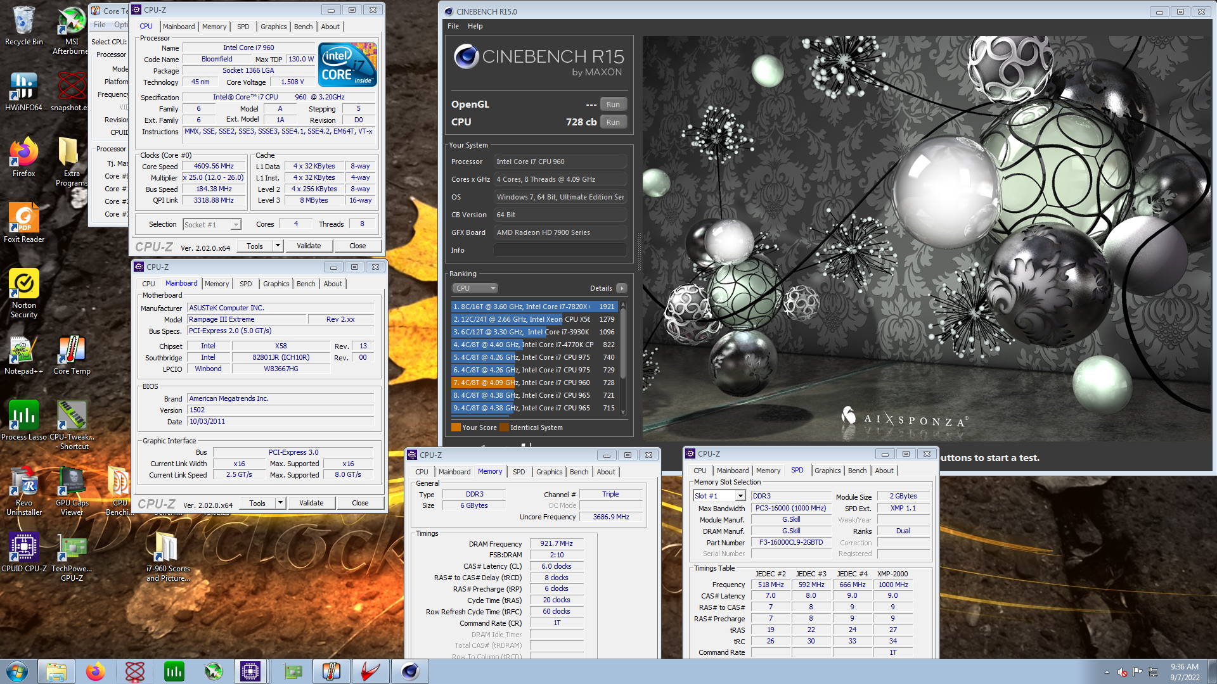Open Graphics tab in SPD CPU-Z window
The image size is (1217, 684).
tap(828, 471)
